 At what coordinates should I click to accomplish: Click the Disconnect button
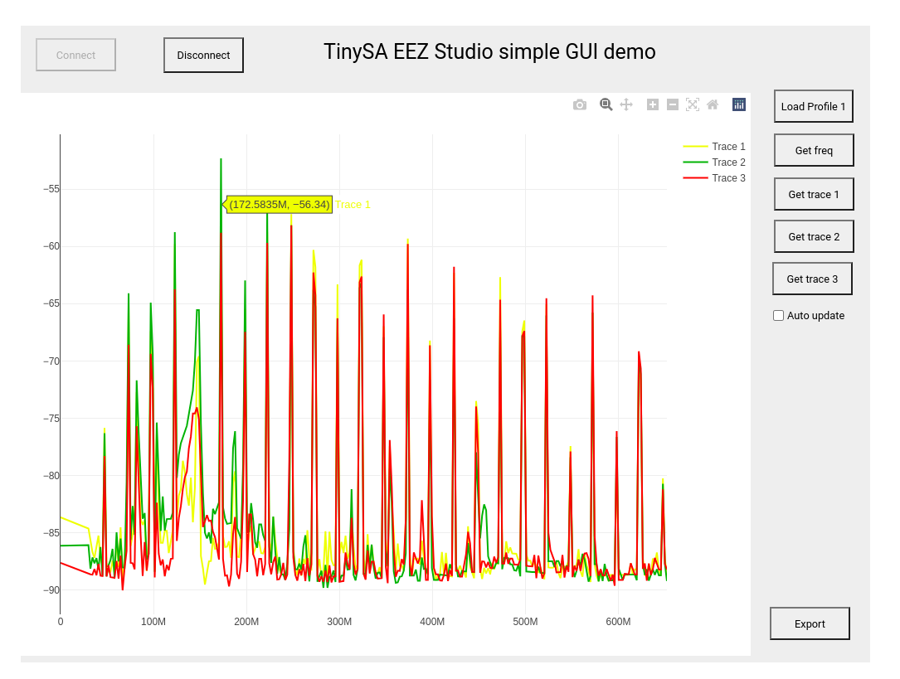tap(203, 55)
